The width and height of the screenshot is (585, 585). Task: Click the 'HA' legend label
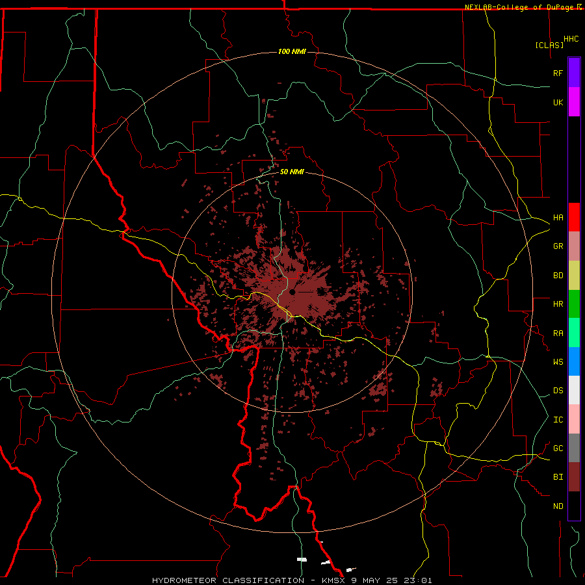coord(558,218)
